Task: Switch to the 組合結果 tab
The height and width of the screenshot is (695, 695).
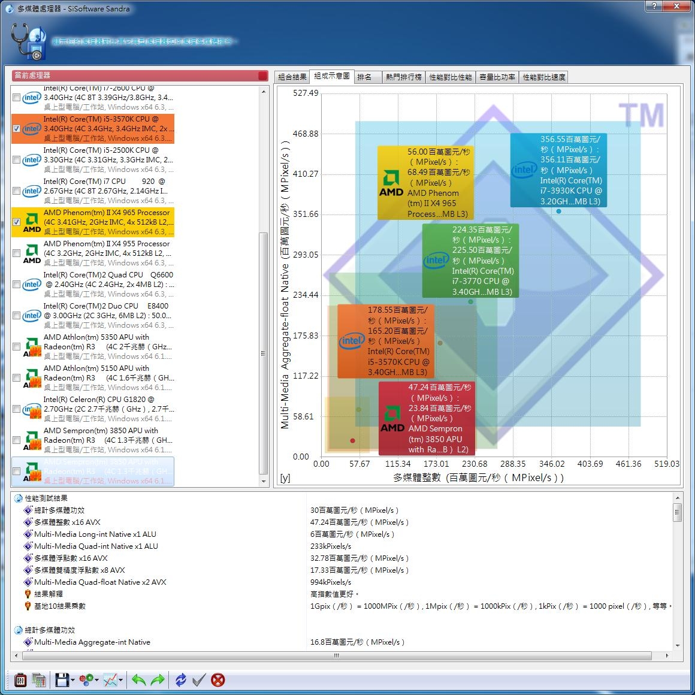Action: click(x=292, y=77)
